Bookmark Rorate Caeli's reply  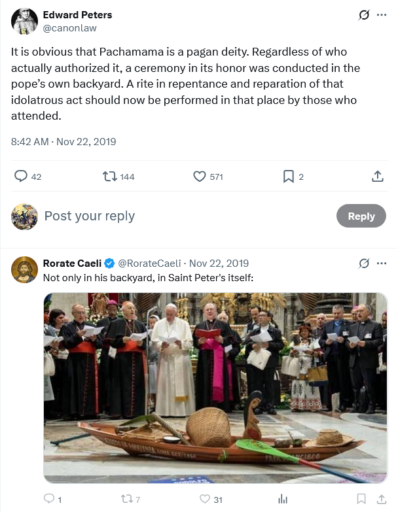[361, 499]
